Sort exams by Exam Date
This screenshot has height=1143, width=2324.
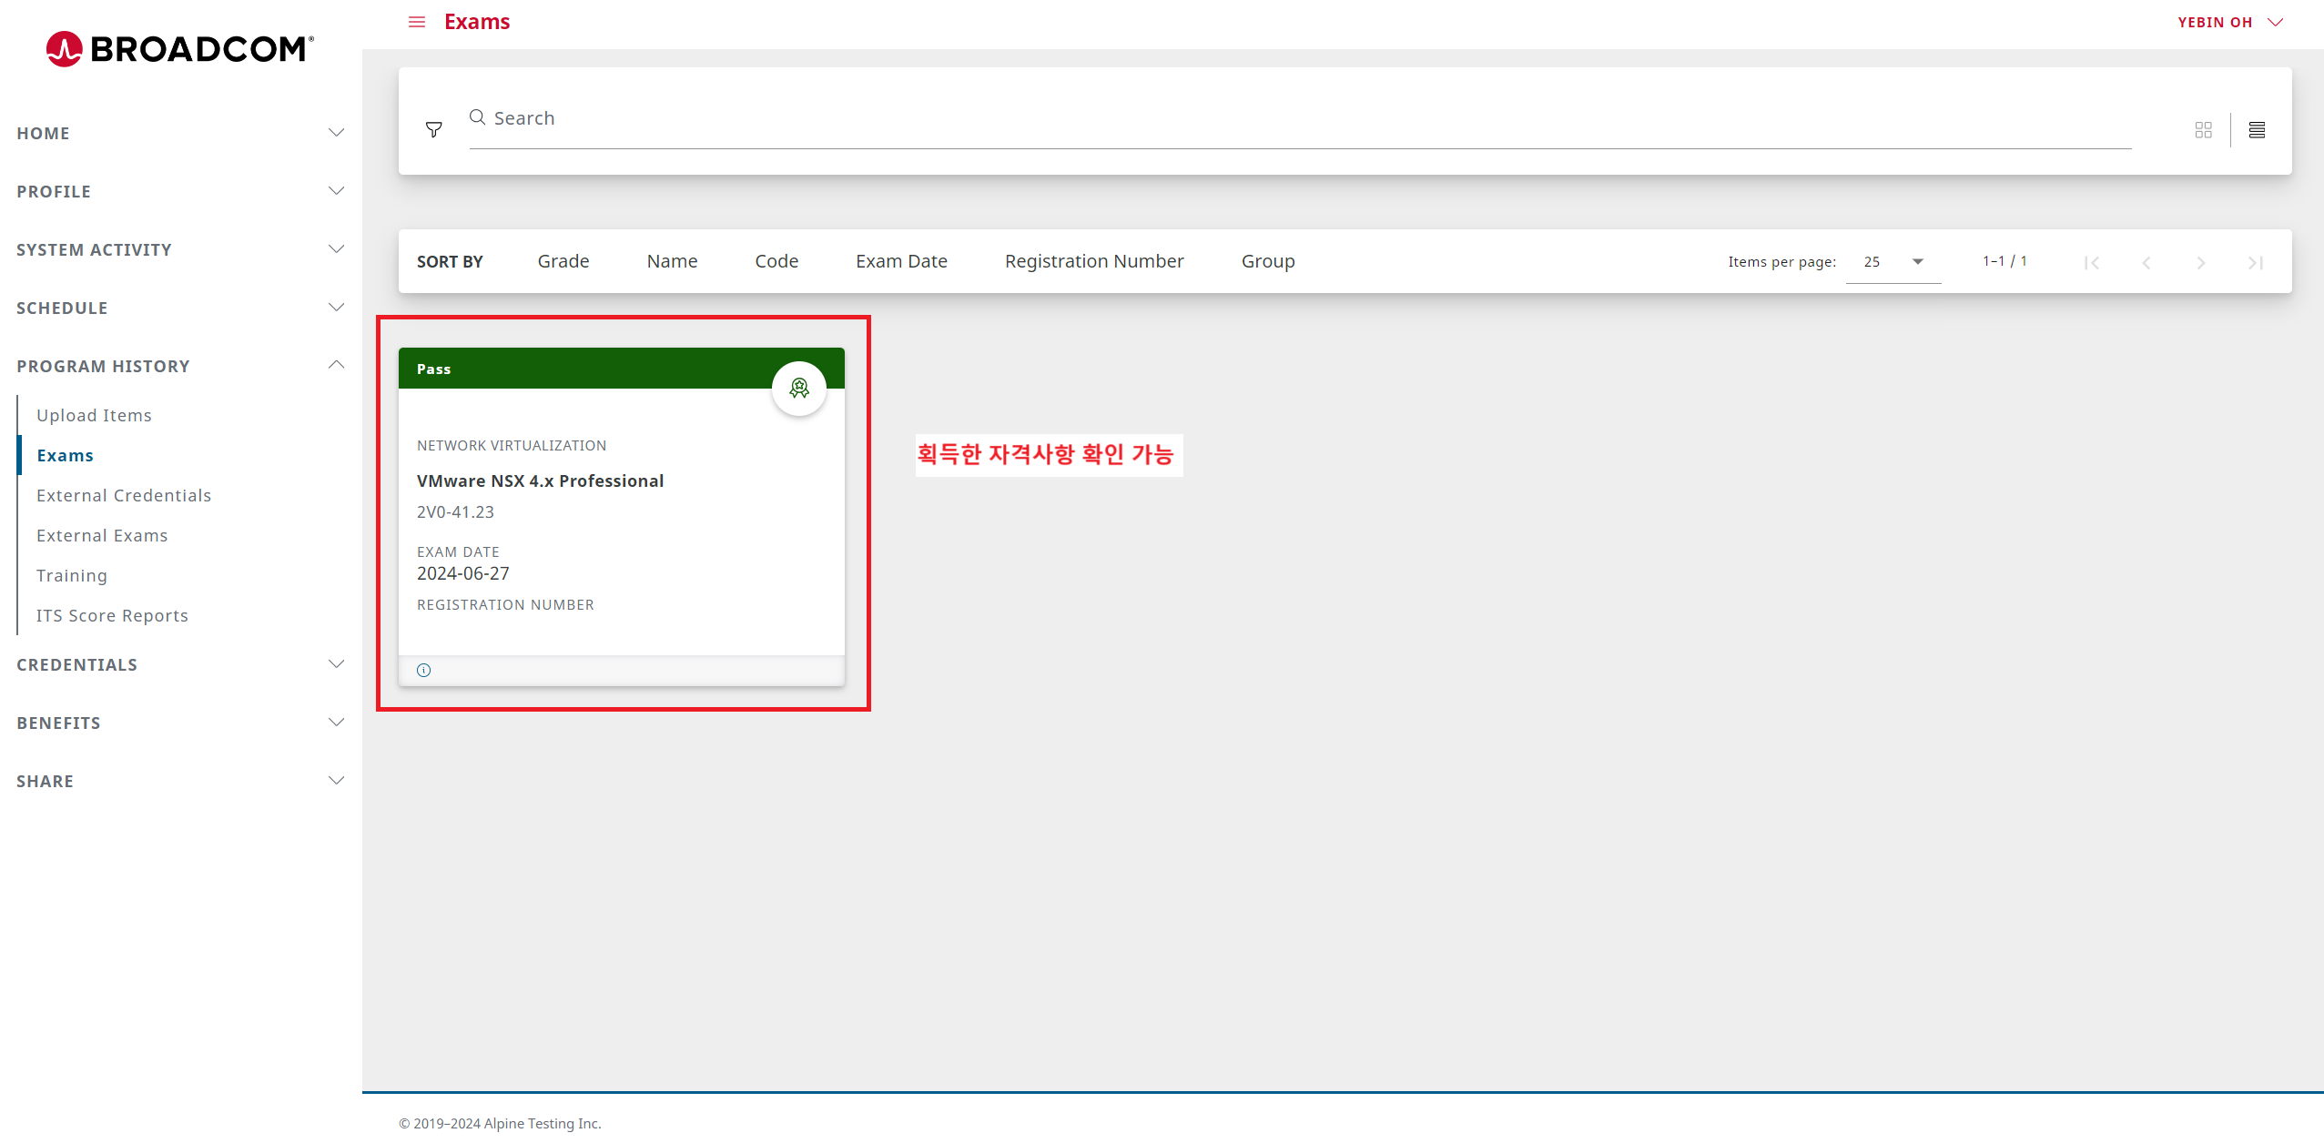point(901,261)
